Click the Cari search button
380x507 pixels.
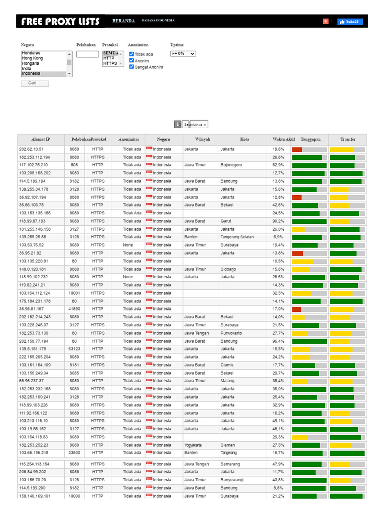tap(35, 83)
